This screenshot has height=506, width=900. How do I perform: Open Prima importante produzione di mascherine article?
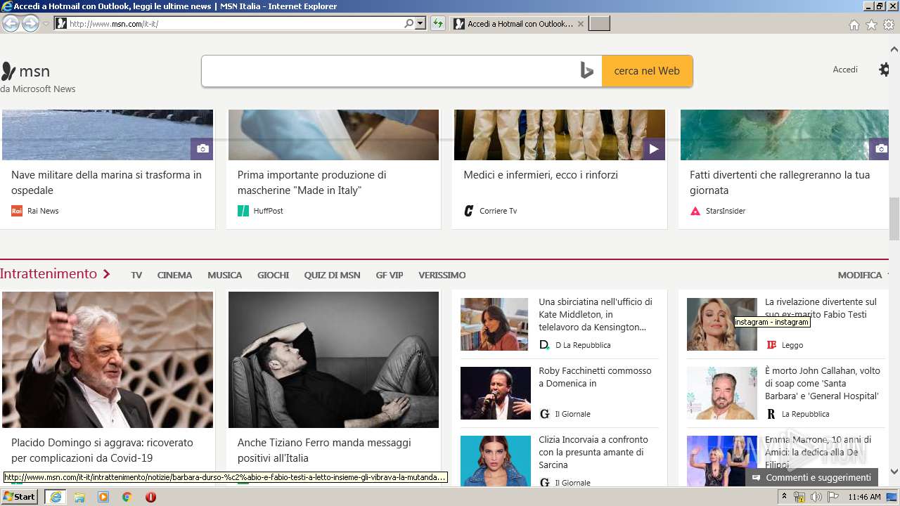click(311, 183)
